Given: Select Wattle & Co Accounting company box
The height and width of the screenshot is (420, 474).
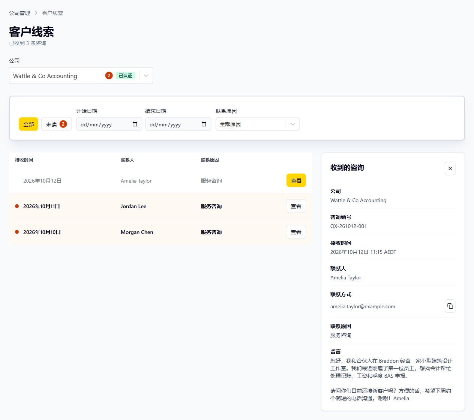Looking at the screenshot, I should tap(81, 76).
